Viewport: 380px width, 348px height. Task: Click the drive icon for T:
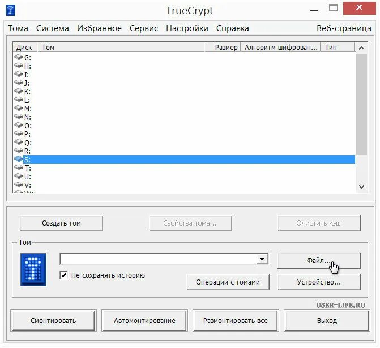pos(19,168)
